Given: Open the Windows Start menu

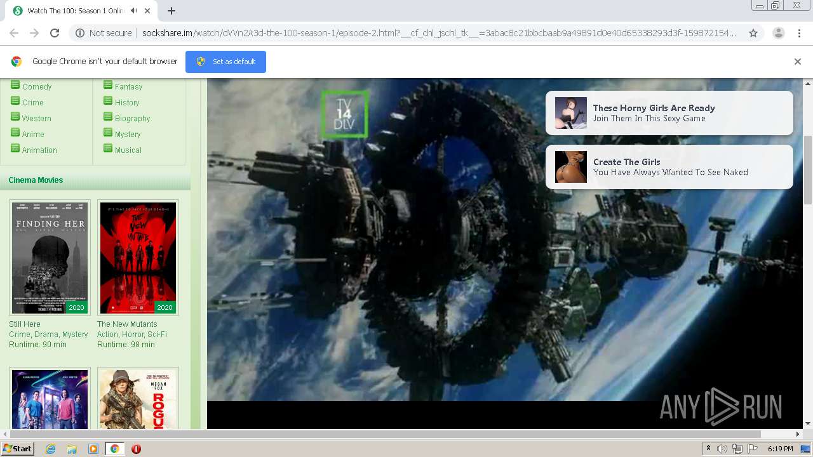Looking at the screenshot, I should [17, 449].
